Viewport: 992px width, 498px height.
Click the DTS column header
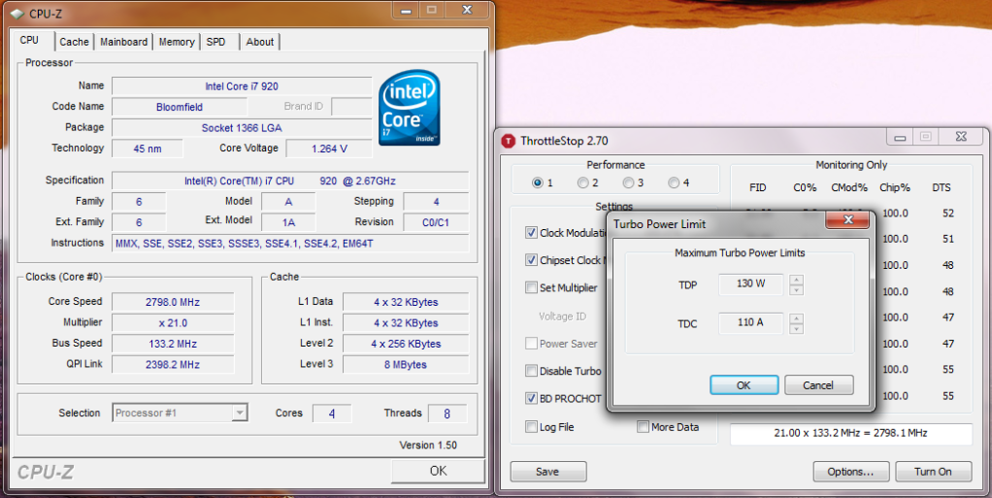click(x=942, y=187)
